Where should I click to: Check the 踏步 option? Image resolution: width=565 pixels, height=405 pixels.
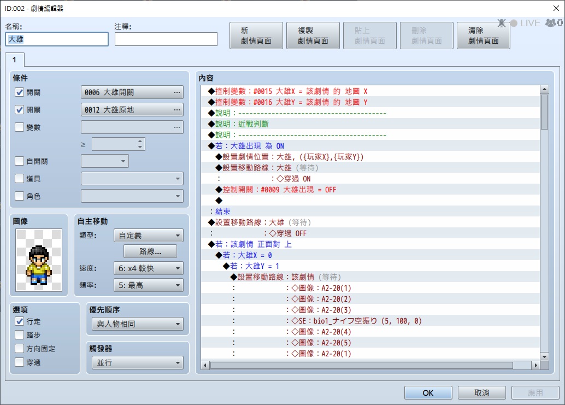click(x=20, y=334)
